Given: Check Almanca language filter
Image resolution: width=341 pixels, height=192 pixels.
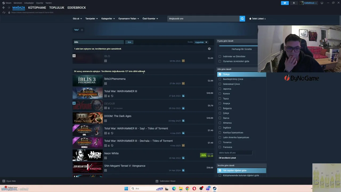Looking at the screenshot, I should click(220, 123).
